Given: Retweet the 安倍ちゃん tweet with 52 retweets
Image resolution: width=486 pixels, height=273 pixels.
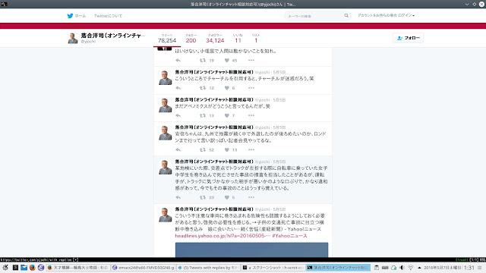Looking at the screenshot, I should [x=203, y=150].
